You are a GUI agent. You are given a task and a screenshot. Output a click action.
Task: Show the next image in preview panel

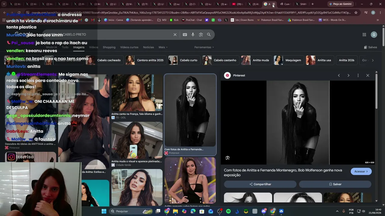[348, 75]
